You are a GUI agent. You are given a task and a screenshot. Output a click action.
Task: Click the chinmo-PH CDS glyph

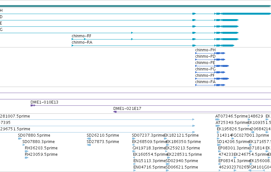210,53
